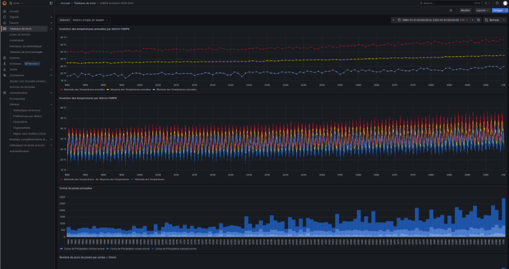This screenshot has width=509, height=269.
Task: Dock or undock the sidebar menu icon
Action: click(x=50, y=3)
